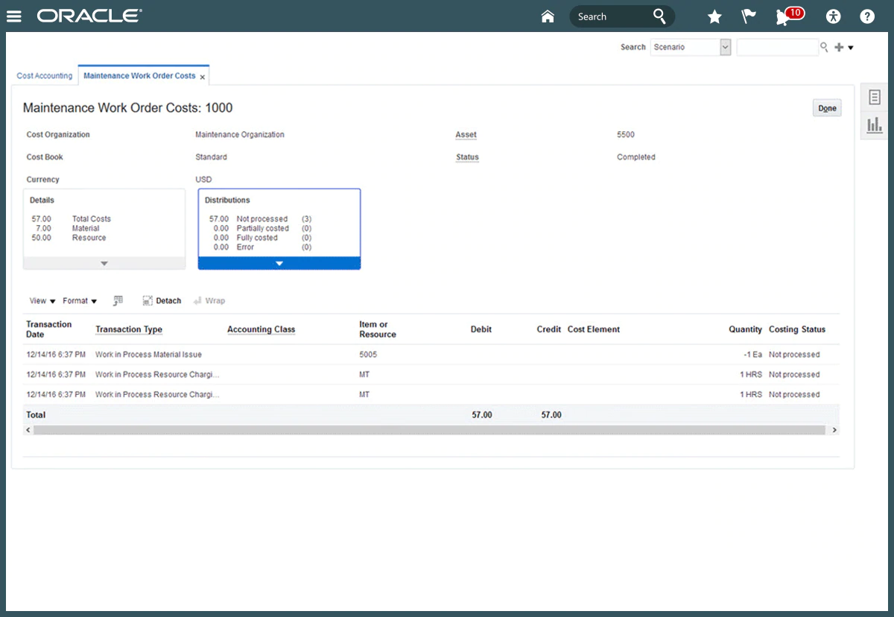Detach the transactions table
Image resolution: width=894 pixels, height=617 pixels.
(x=162, y=301)
